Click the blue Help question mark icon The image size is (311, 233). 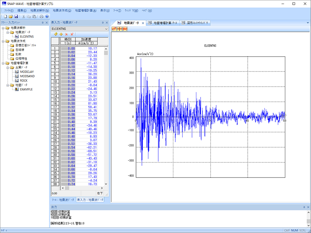[47, 17]
